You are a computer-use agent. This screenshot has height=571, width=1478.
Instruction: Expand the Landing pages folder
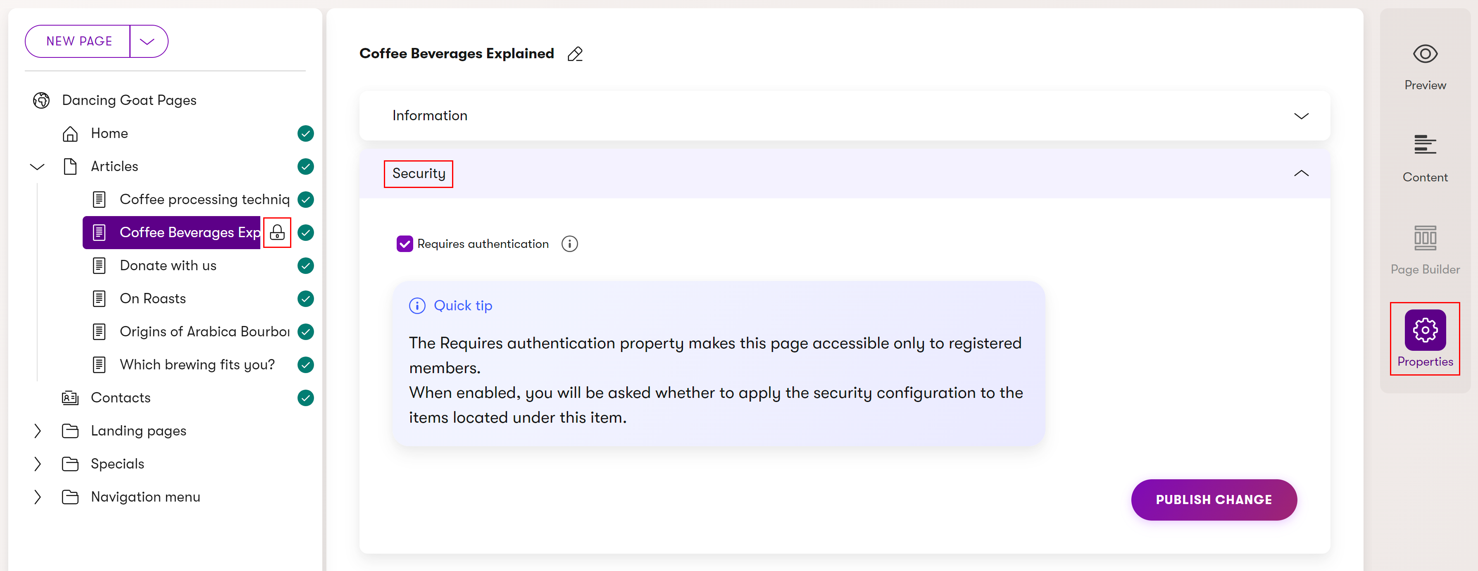[x=37, y=431]
